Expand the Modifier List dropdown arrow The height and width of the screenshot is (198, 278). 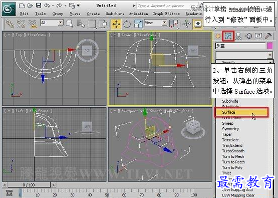coord(270,55)
